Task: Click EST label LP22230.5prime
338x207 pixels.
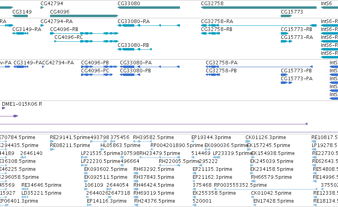Action: coord(100,161)
